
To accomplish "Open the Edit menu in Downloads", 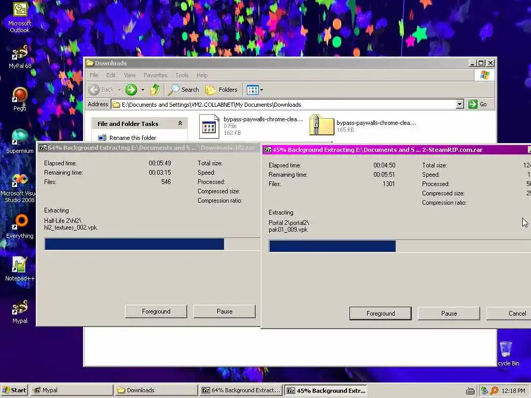I will (111, 75).
